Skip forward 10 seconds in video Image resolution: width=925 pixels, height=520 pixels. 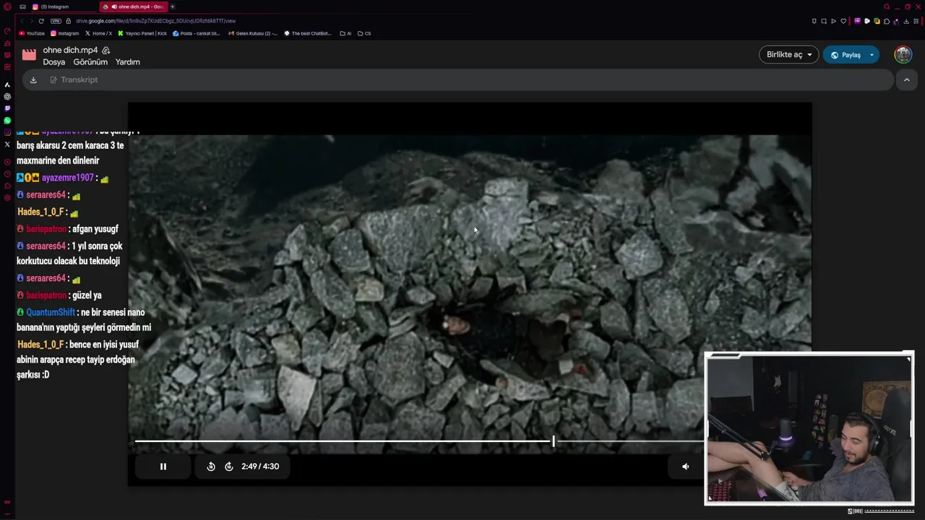[229, 467]
